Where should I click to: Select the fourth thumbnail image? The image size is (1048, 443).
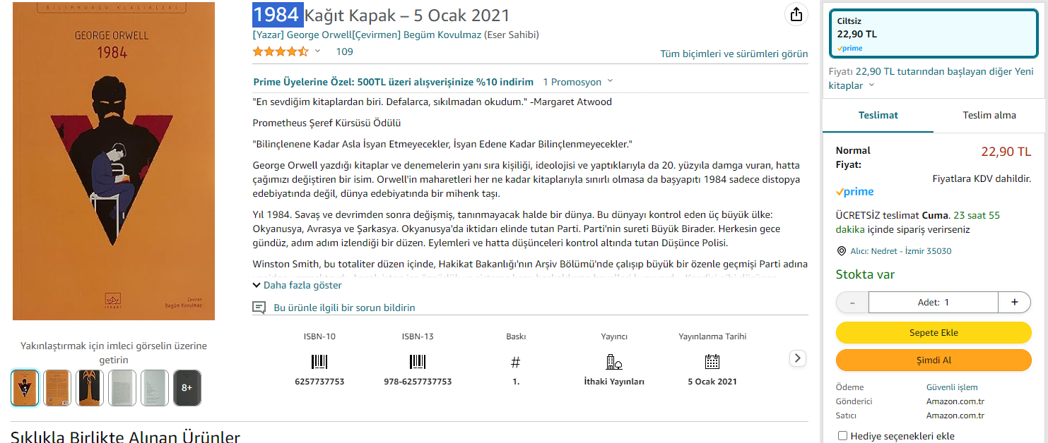122,387
